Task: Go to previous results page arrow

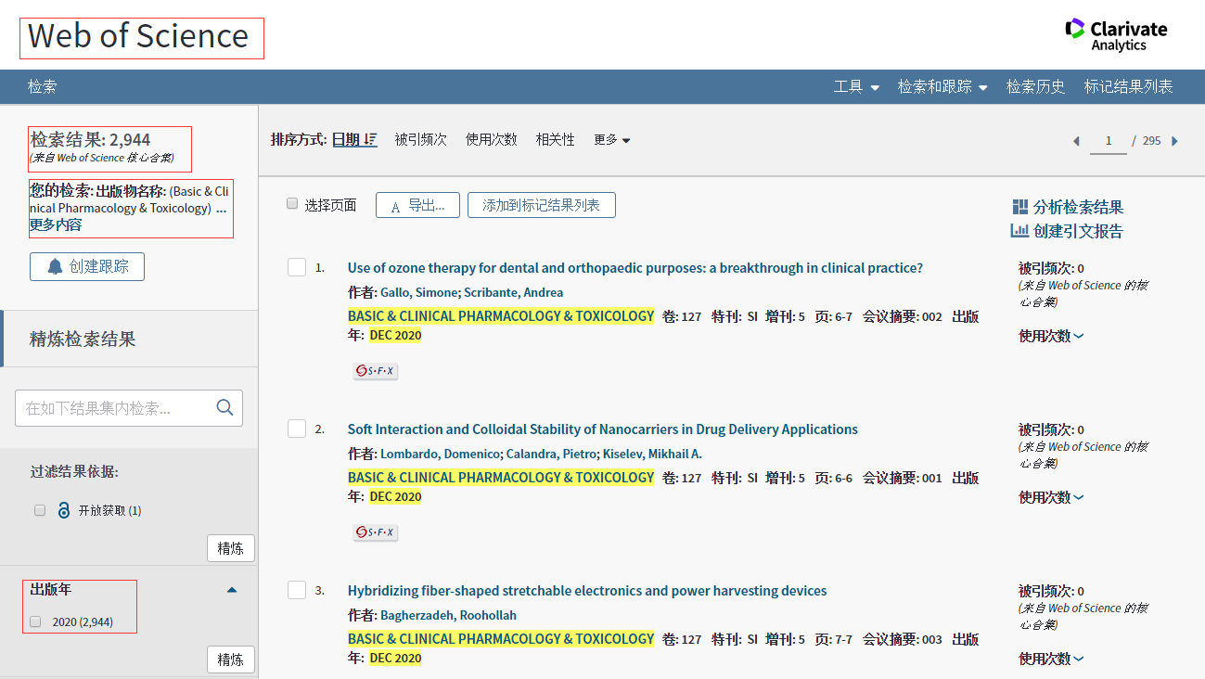Action: point(1076,141)
